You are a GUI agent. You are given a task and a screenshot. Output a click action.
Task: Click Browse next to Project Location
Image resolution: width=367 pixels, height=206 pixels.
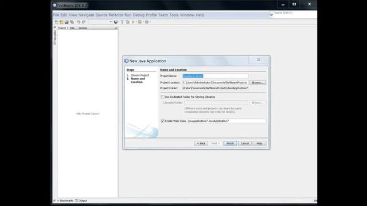tap(257, 82)
